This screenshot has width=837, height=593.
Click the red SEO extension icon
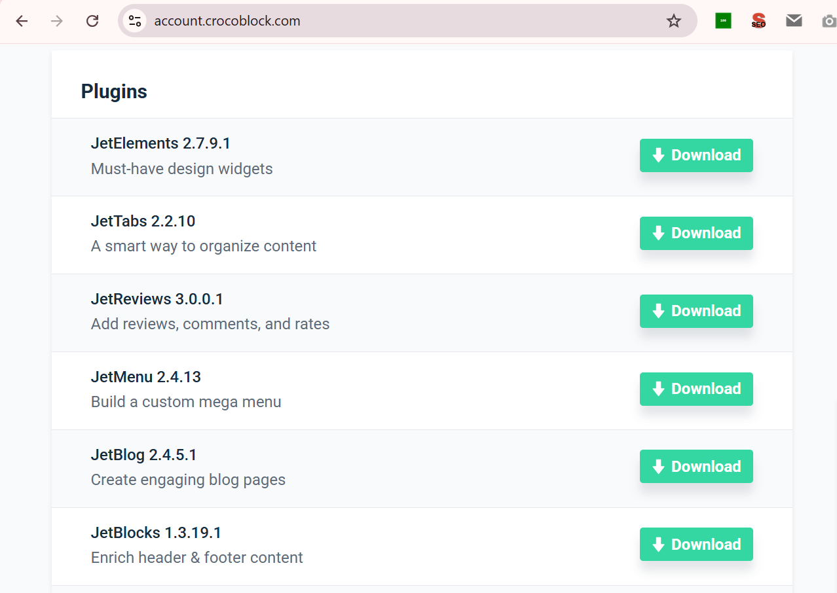pos(758,21)
